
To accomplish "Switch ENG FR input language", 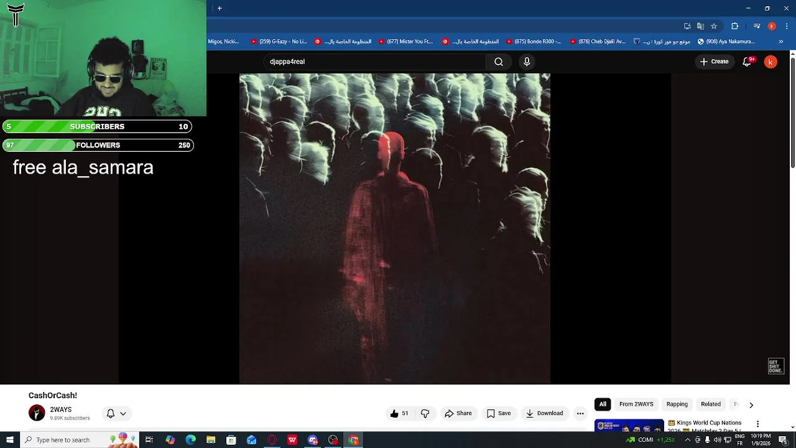I will point(739,440).
